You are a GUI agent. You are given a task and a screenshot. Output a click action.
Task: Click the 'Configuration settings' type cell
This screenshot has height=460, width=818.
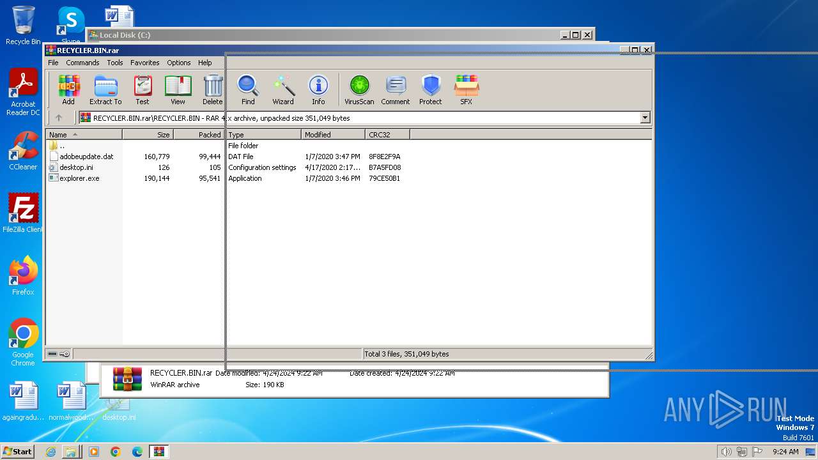[x=262, y=167]
